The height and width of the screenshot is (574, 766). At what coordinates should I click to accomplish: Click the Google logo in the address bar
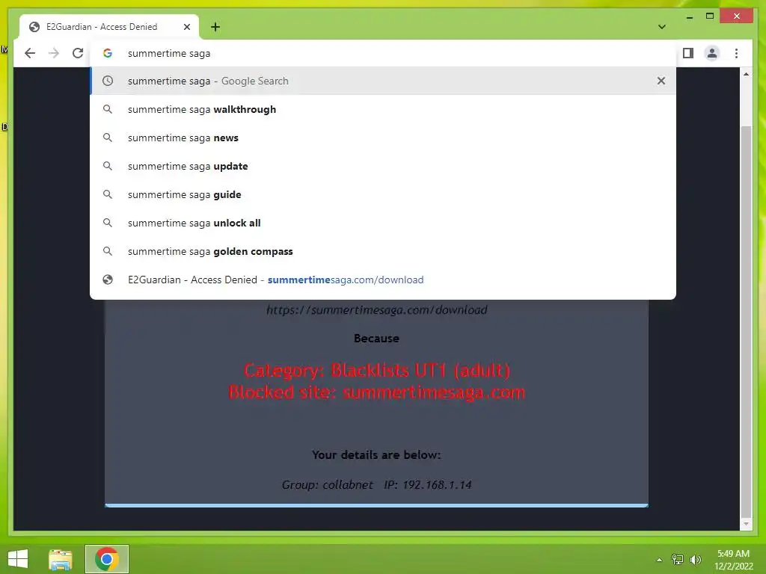[108, 53]
